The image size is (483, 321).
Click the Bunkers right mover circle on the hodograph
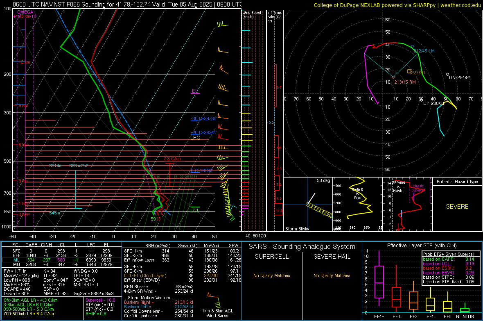pos(393,77)
